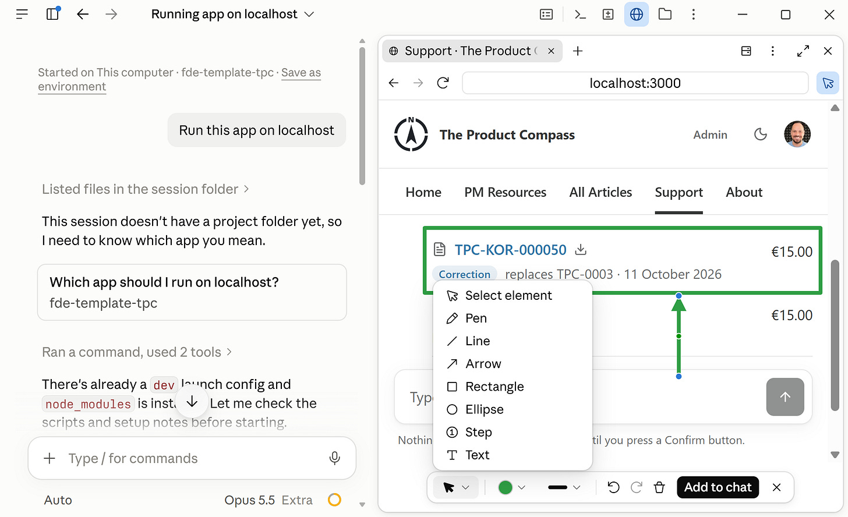Reload the localhost page
The width and height of the screenshot is (848, 517).
(443, 83)
